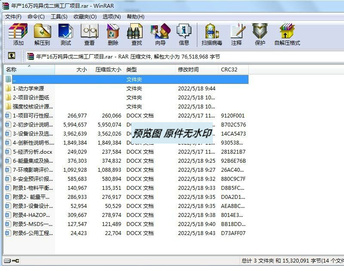Open the 文件(F) menu

tap(13, 17)
